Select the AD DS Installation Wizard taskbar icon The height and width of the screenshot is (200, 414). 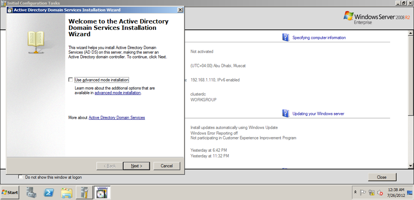(102, 193)
